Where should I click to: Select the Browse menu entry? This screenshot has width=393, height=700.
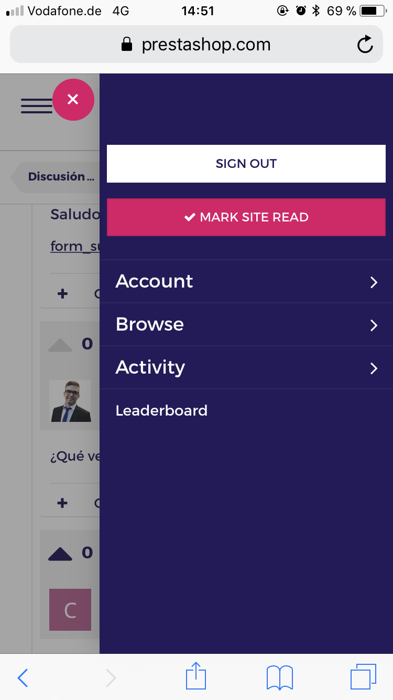click(150, 324)
